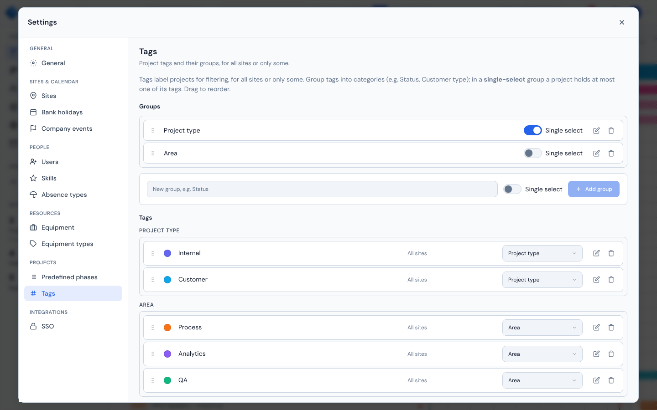
Task: Edit the Internal tag
Action: (596, 253)
